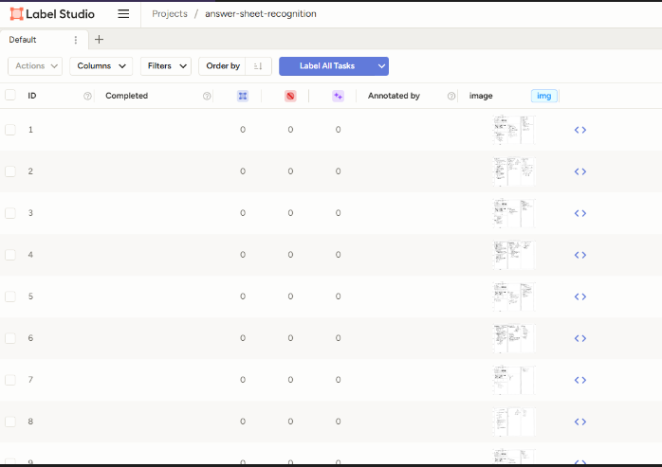The image size is (662, 467).
Task: Open the image thumbnail for task 7
Action: (x=514, y=380)
